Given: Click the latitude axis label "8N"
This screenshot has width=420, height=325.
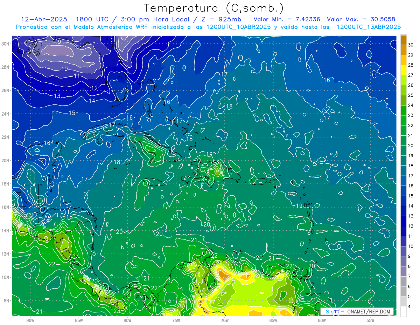Looking at the screenshot, I should click(x=7, y=300).
